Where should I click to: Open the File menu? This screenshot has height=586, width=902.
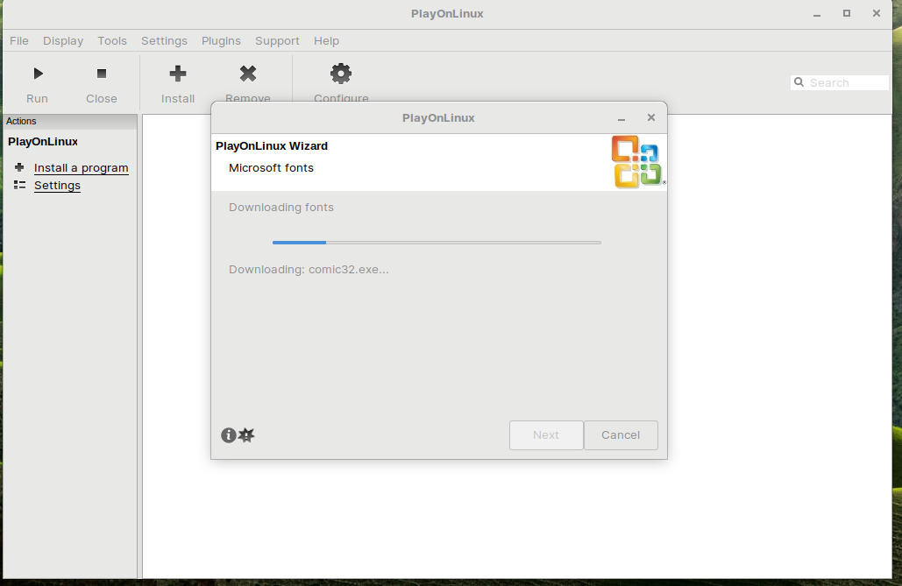pyautogui.click(x=19, y=41)
